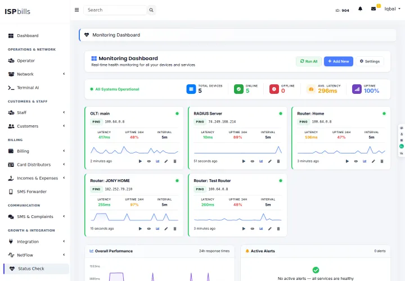The height and width of the screenshot is (281, 405).
Task: Run check on Router: Home card
Action: 347,161
